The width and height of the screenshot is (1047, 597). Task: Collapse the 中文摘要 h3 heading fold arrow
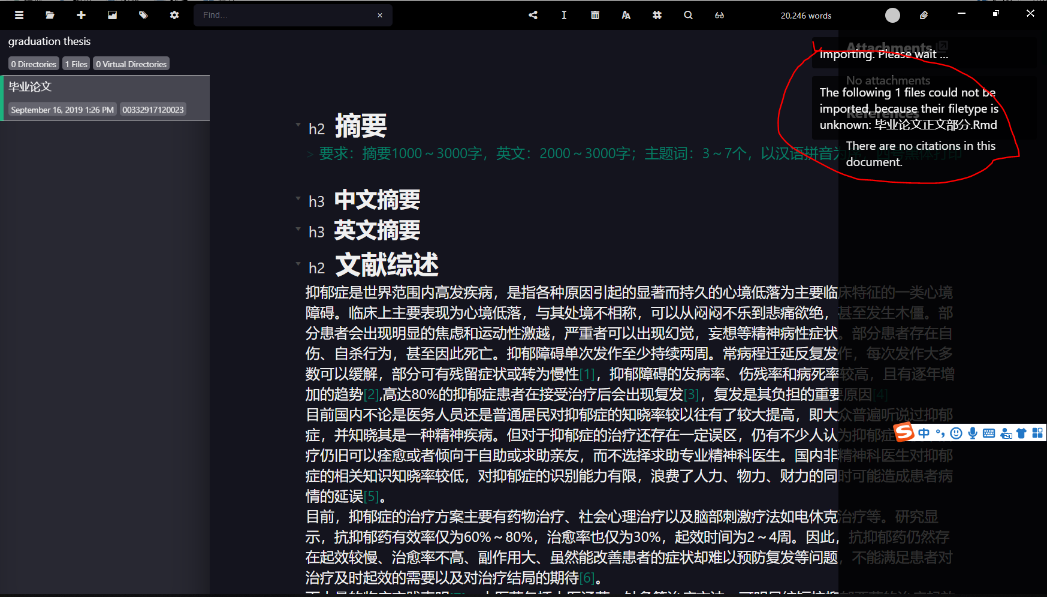click(x=298, y=198)
